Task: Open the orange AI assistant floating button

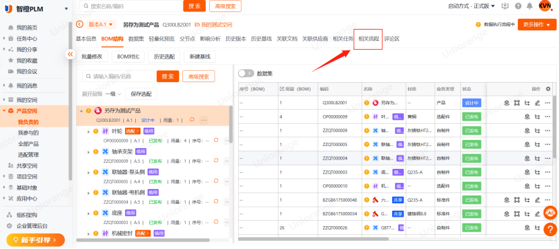Action: point(550,213)
